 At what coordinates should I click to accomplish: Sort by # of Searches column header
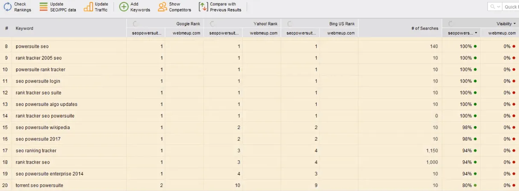click(424, 29)
